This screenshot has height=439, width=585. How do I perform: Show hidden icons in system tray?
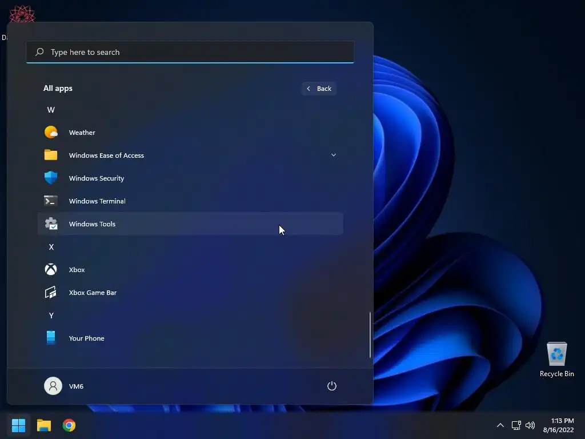500,425
